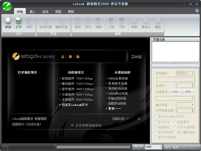
Task: Increase 目录页 value with up arrow
Action: pyautogui.click(x=192, y=84)
